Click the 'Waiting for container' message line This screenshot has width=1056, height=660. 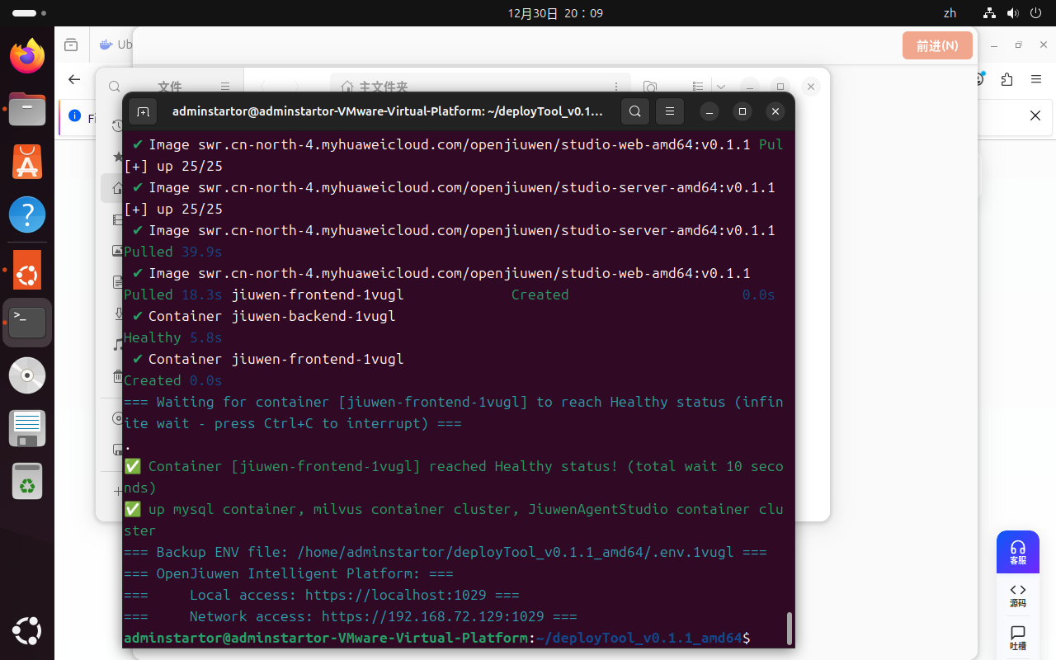click(454, 412)
